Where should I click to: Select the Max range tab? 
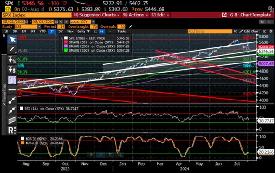click(70, 31)
